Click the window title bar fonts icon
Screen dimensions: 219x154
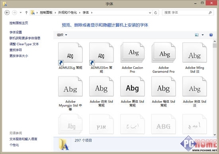(x=5, y=4)
